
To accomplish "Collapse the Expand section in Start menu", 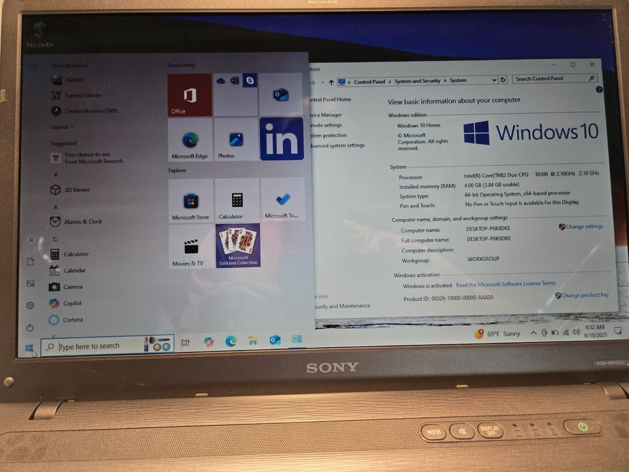I will tap(62, 127).
